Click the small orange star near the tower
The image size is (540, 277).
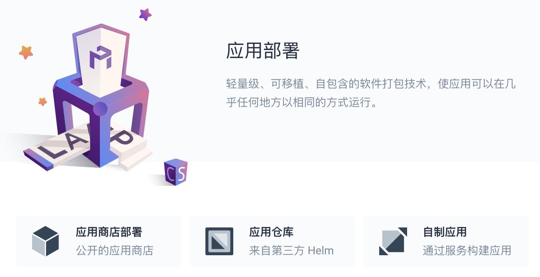42,101
